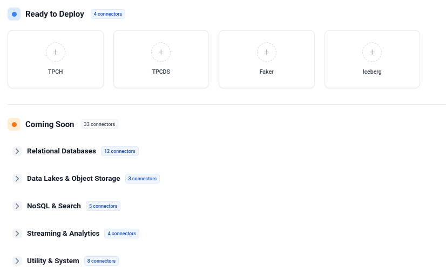446x275 pixels.
Task: Select the TPCH connector label
Action: [56, 72]
